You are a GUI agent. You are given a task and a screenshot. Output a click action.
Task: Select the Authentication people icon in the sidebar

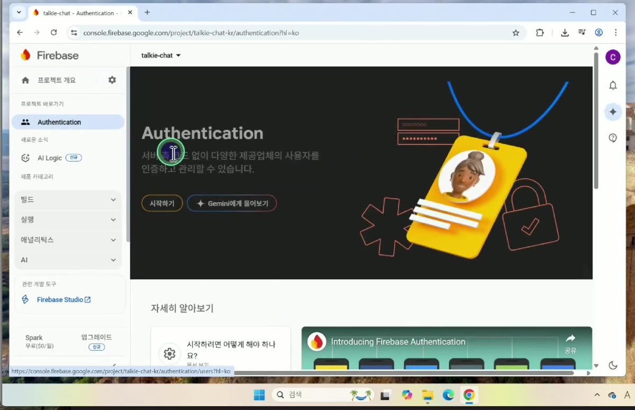(25, 122)
